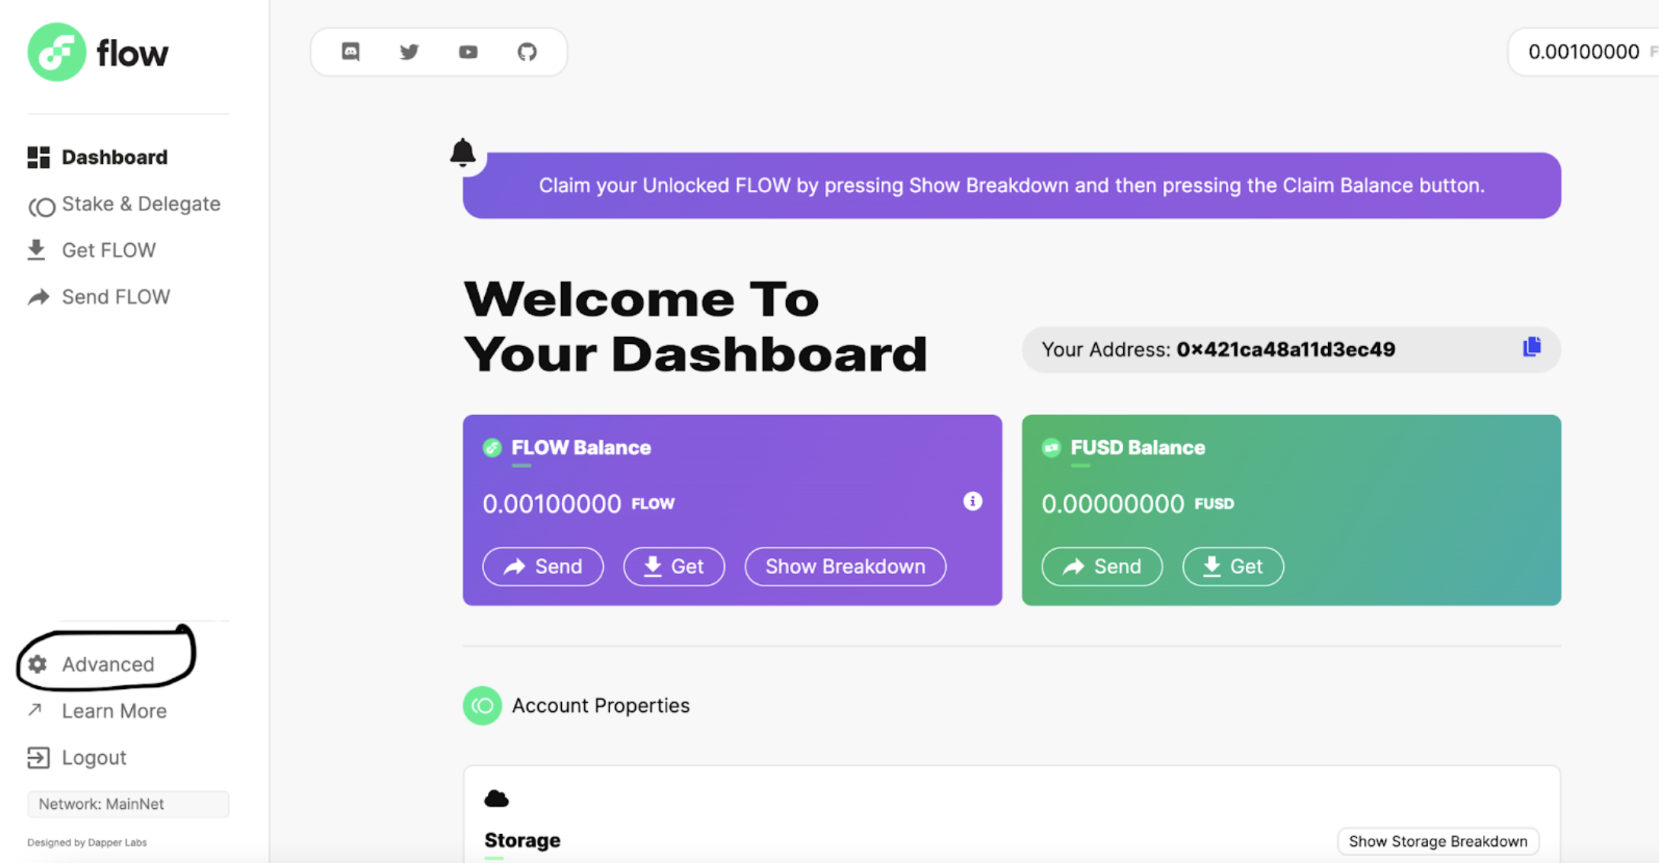
Task: Click the Designed by Dapper Labs text
Action: coord(87,842)
